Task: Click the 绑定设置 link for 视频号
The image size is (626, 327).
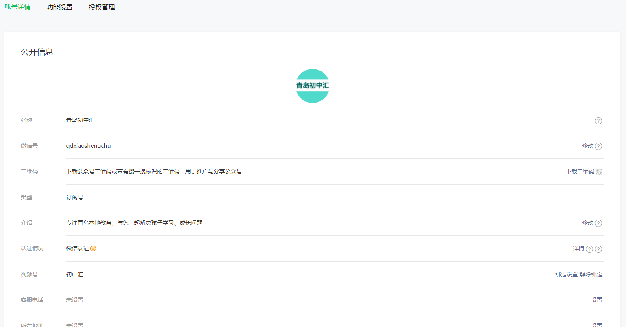Action: pos(566,274)
